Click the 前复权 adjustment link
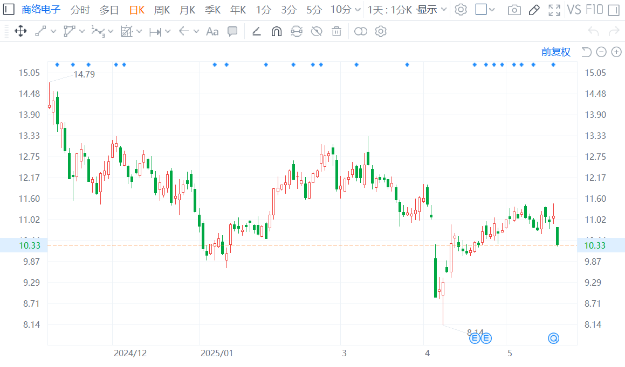This screenshot has width=625, height=367. [x=555, y=52]
